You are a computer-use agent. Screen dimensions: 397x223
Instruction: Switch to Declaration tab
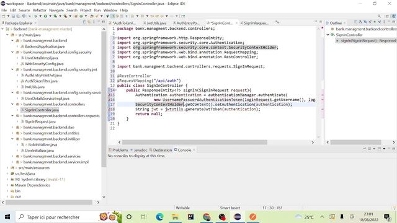click(161, 150)
